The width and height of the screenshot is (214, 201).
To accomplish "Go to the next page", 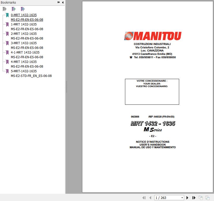I will coord(188,198).
